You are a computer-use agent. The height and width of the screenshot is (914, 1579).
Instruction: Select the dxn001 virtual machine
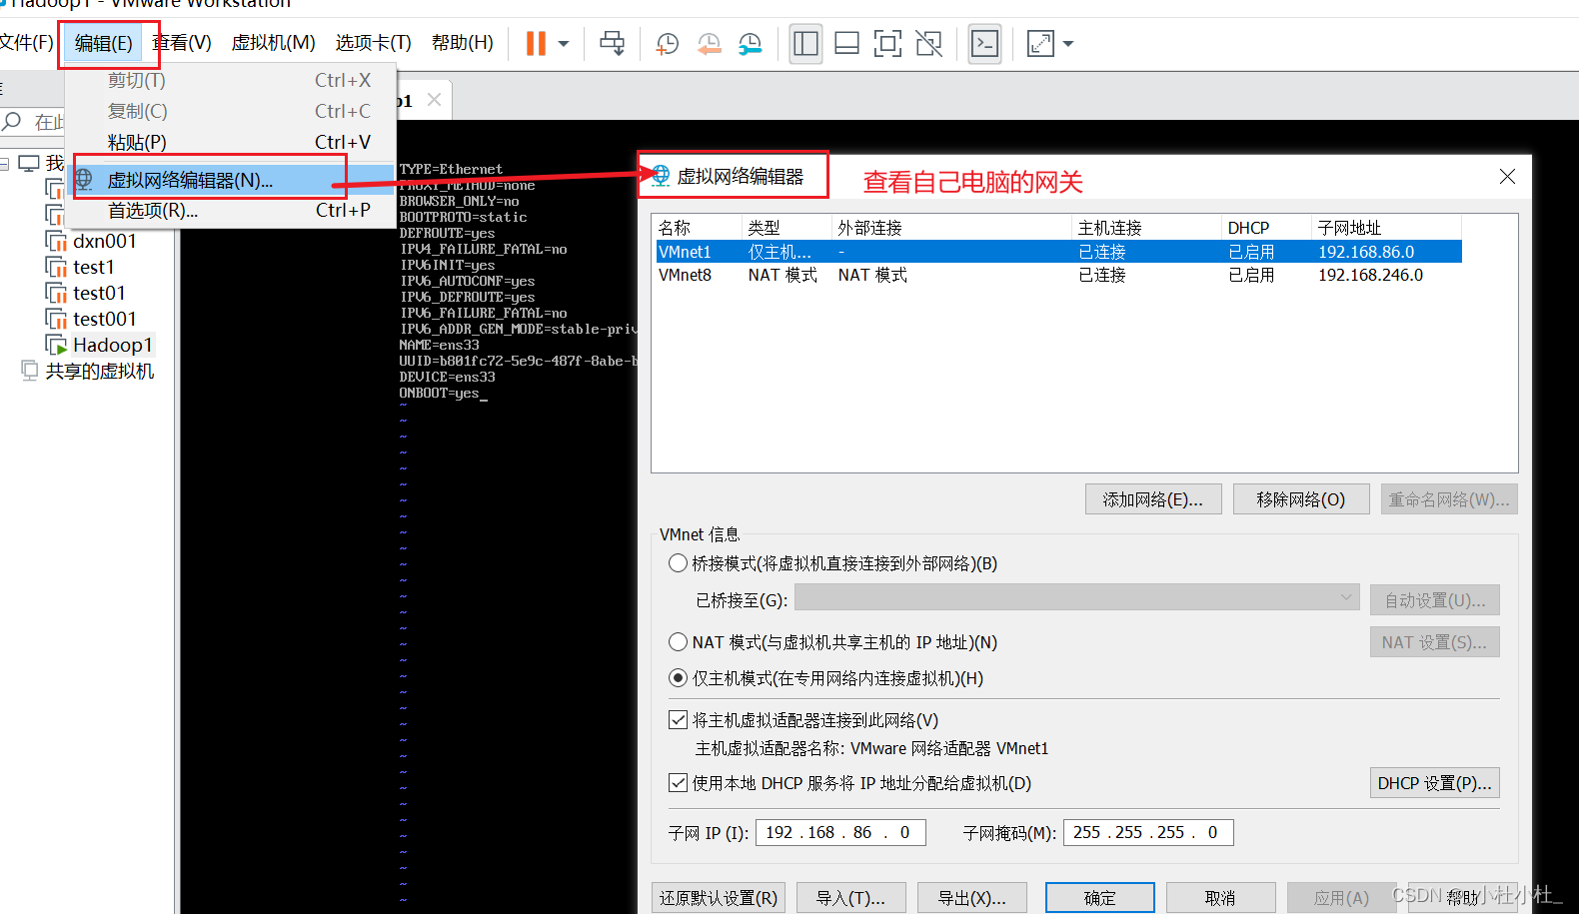point(104,241)
